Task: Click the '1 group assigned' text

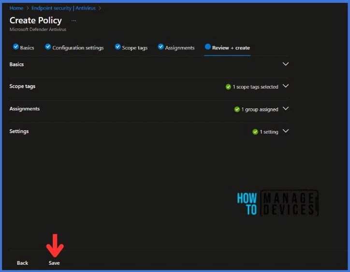Action: [x=260, y=109]
